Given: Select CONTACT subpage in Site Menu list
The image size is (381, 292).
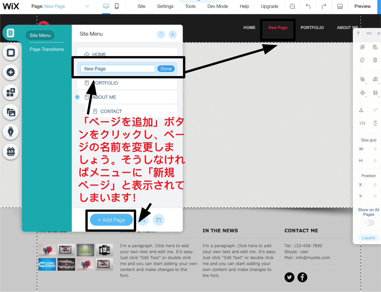Looking at the screenshot, I should click(x=131, y=111).
